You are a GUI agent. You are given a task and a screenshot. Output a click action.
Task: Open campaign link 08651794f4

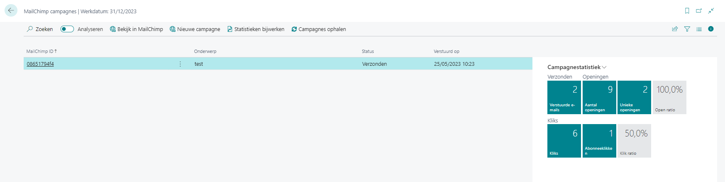40,64
